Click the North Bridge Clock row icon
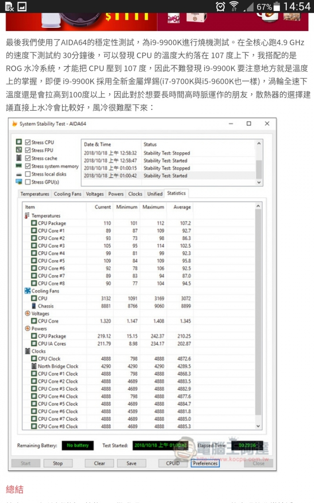The height and width of the screenshot is (503, 314). click(34, 366)
